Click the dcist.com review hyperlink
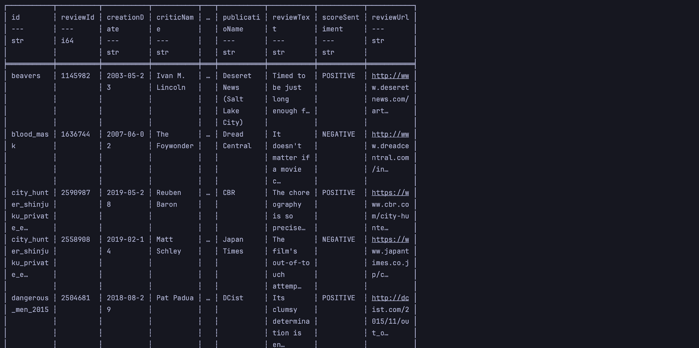Screen dimensions: 699x348 click(390, 298)
